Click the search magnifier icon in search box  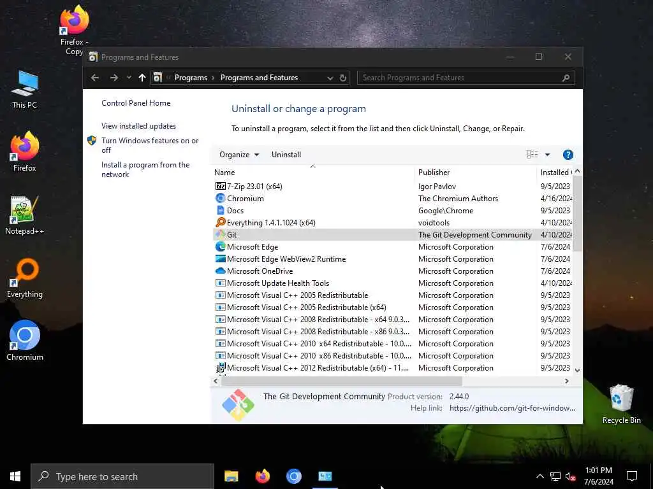pyautogui.click(x=566, y=78)
